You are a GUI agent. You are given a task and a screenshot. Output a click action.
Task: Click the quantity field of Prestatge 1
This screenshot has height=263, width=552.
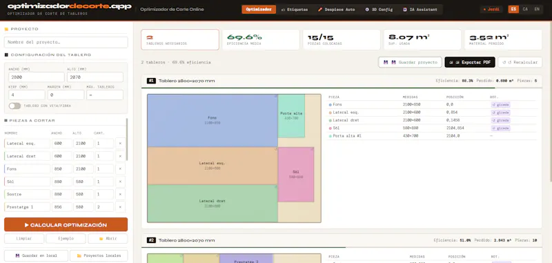click(x=104, y=206)
